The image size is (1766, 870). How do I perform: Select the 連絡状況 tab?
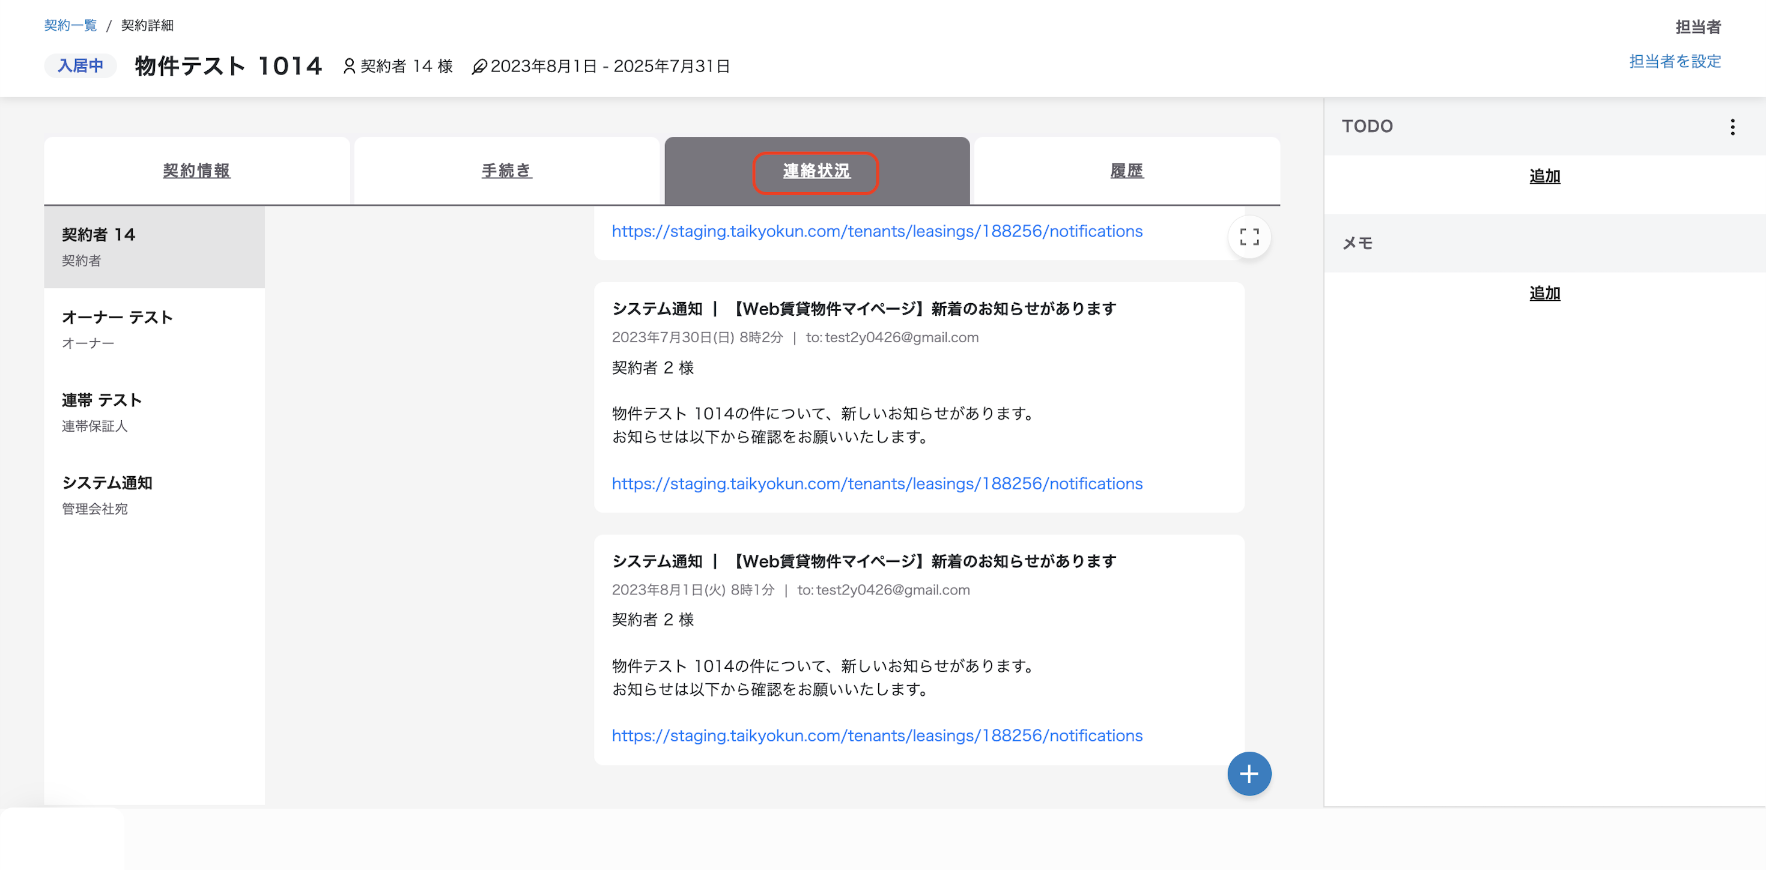tap(816, 171)
